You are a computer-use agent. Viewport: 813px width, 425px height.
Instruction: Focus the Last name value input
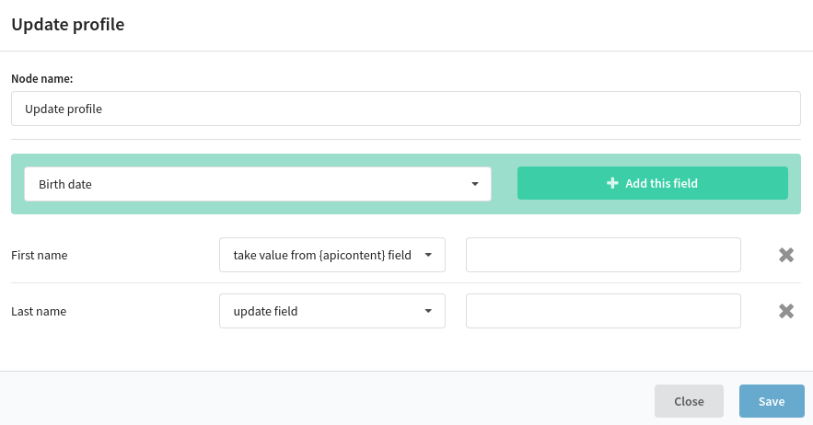tap(603, 311)
